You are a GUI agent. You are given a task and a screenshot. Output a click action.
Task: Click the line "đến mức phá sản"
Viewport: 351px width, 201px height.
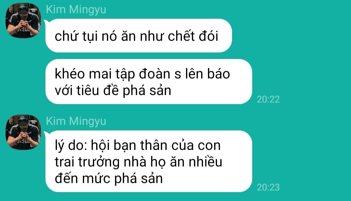click(x=109, y=178)
